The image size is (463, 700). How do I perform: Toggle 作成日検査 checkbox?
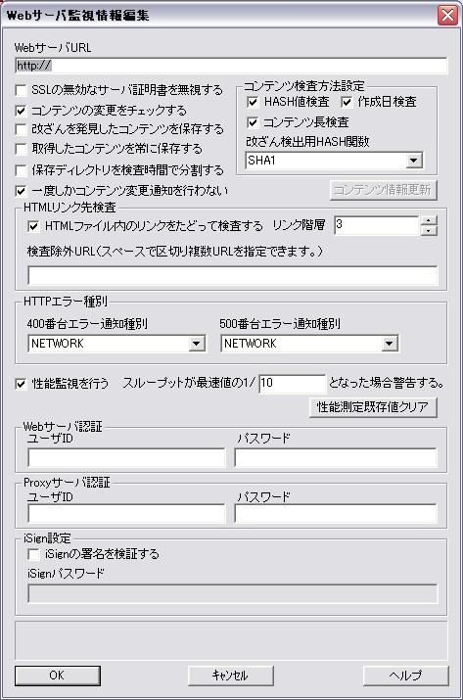click(347, 102)
